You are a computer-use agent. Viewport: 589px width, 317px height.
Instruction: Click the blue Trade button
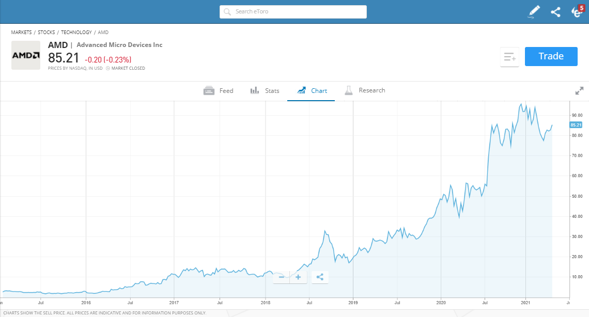click(551, 56)
